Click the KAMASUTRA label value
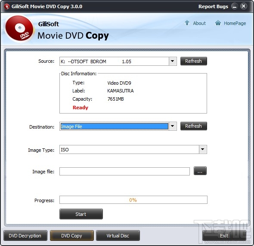254x246 pixels. click(121, 91)
